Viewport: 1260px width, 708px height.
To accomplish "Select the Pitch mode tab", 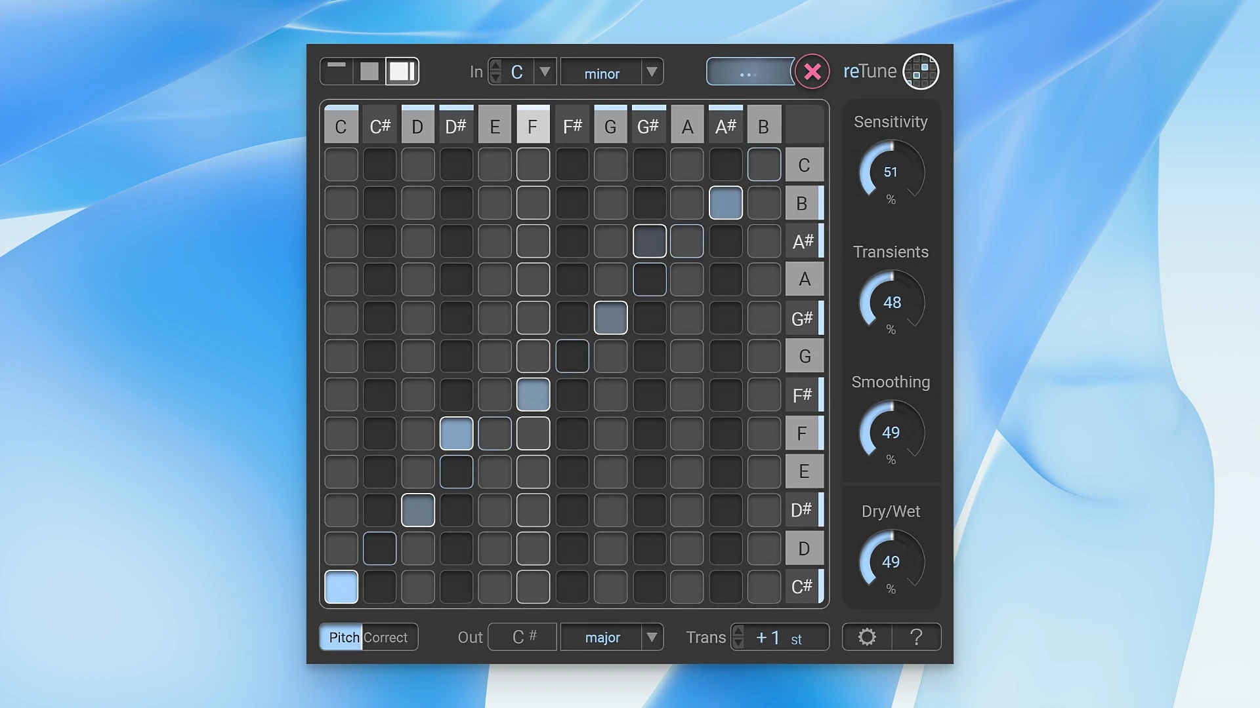I will (343, 637).
